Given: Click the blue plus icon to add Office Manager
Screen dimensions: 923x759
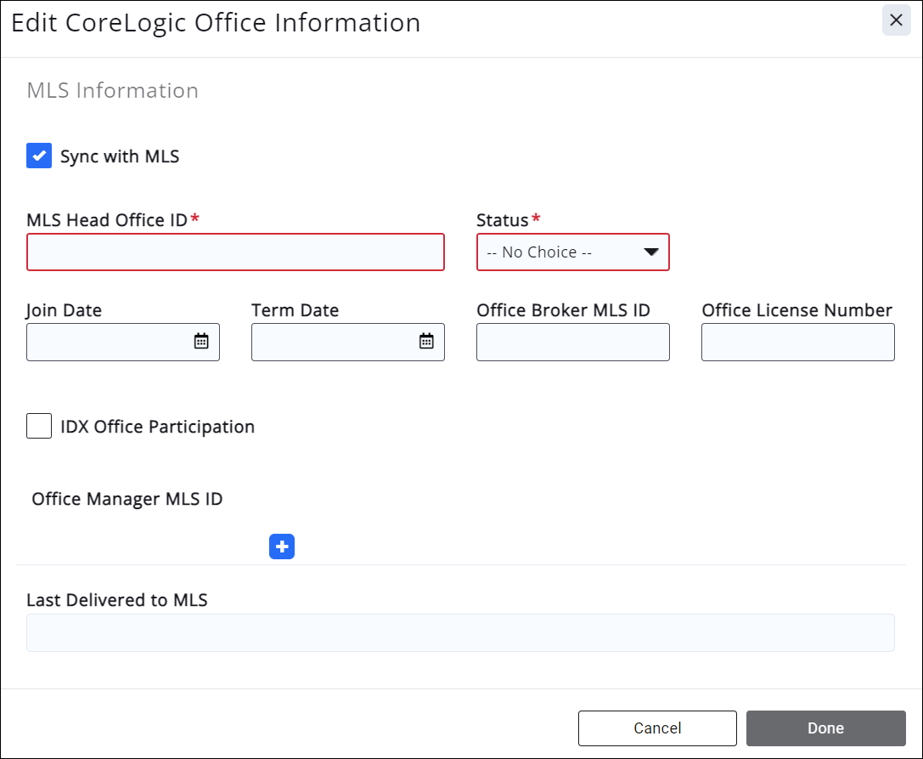Looking at the screenshot, I should [282, 547].
